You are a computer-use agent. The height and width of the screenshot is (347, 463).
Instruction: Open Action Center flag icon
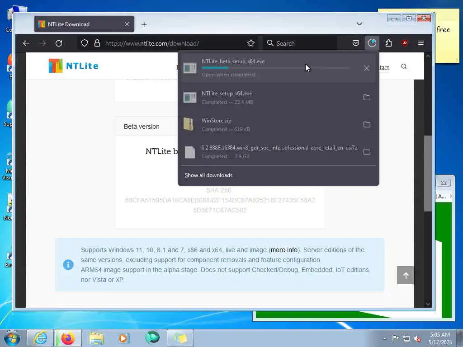395,338
